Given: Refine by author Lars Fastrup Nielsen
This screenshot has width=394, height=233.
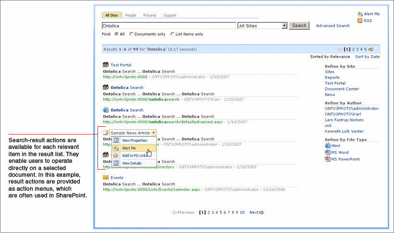Looking at the screenshot, I should pyautogui.click(x=344, y=120).
